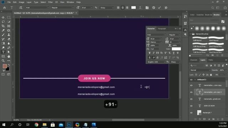This screenshot has width=228, height=128.
Task: Open Character panel Color swatch
Action: click(x=176, y=49)
